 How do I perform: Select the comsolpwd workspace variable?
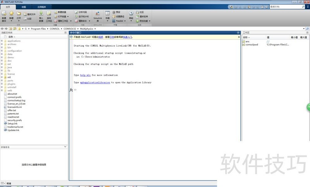(x=251, y=45)
